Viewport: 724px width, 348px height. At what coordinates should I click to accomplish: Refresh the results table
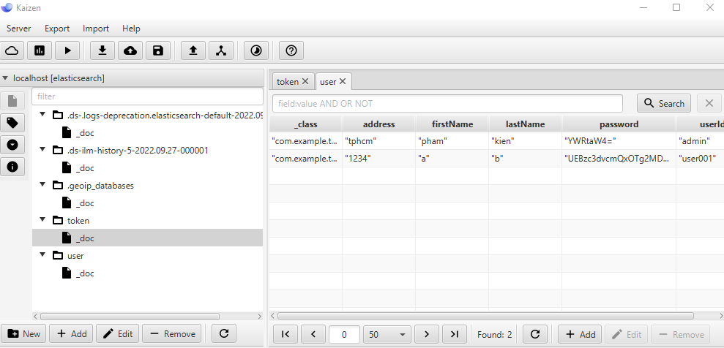tap(535, 334)
